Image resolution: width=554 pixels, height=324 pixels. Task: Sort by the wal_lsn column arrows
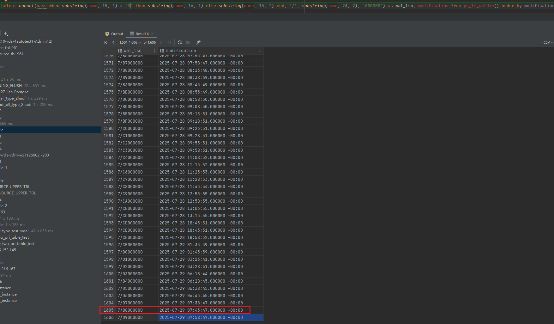tap(155, 51)
